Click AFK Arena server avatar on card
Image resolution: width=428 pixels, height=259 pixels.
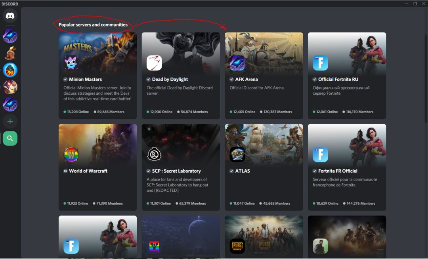pyautogui.click(x=237, y=63)
